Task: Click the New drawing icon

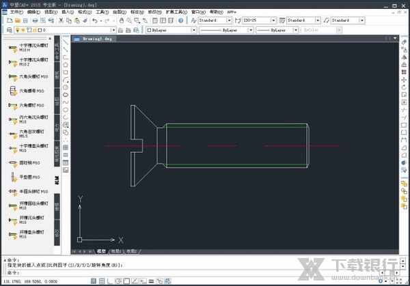Action: [10, 20]
